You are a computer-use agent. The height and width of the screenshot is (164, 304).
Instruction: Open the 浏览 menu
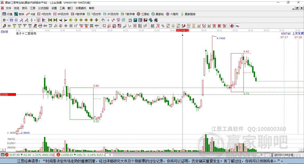tap(17, 8)
